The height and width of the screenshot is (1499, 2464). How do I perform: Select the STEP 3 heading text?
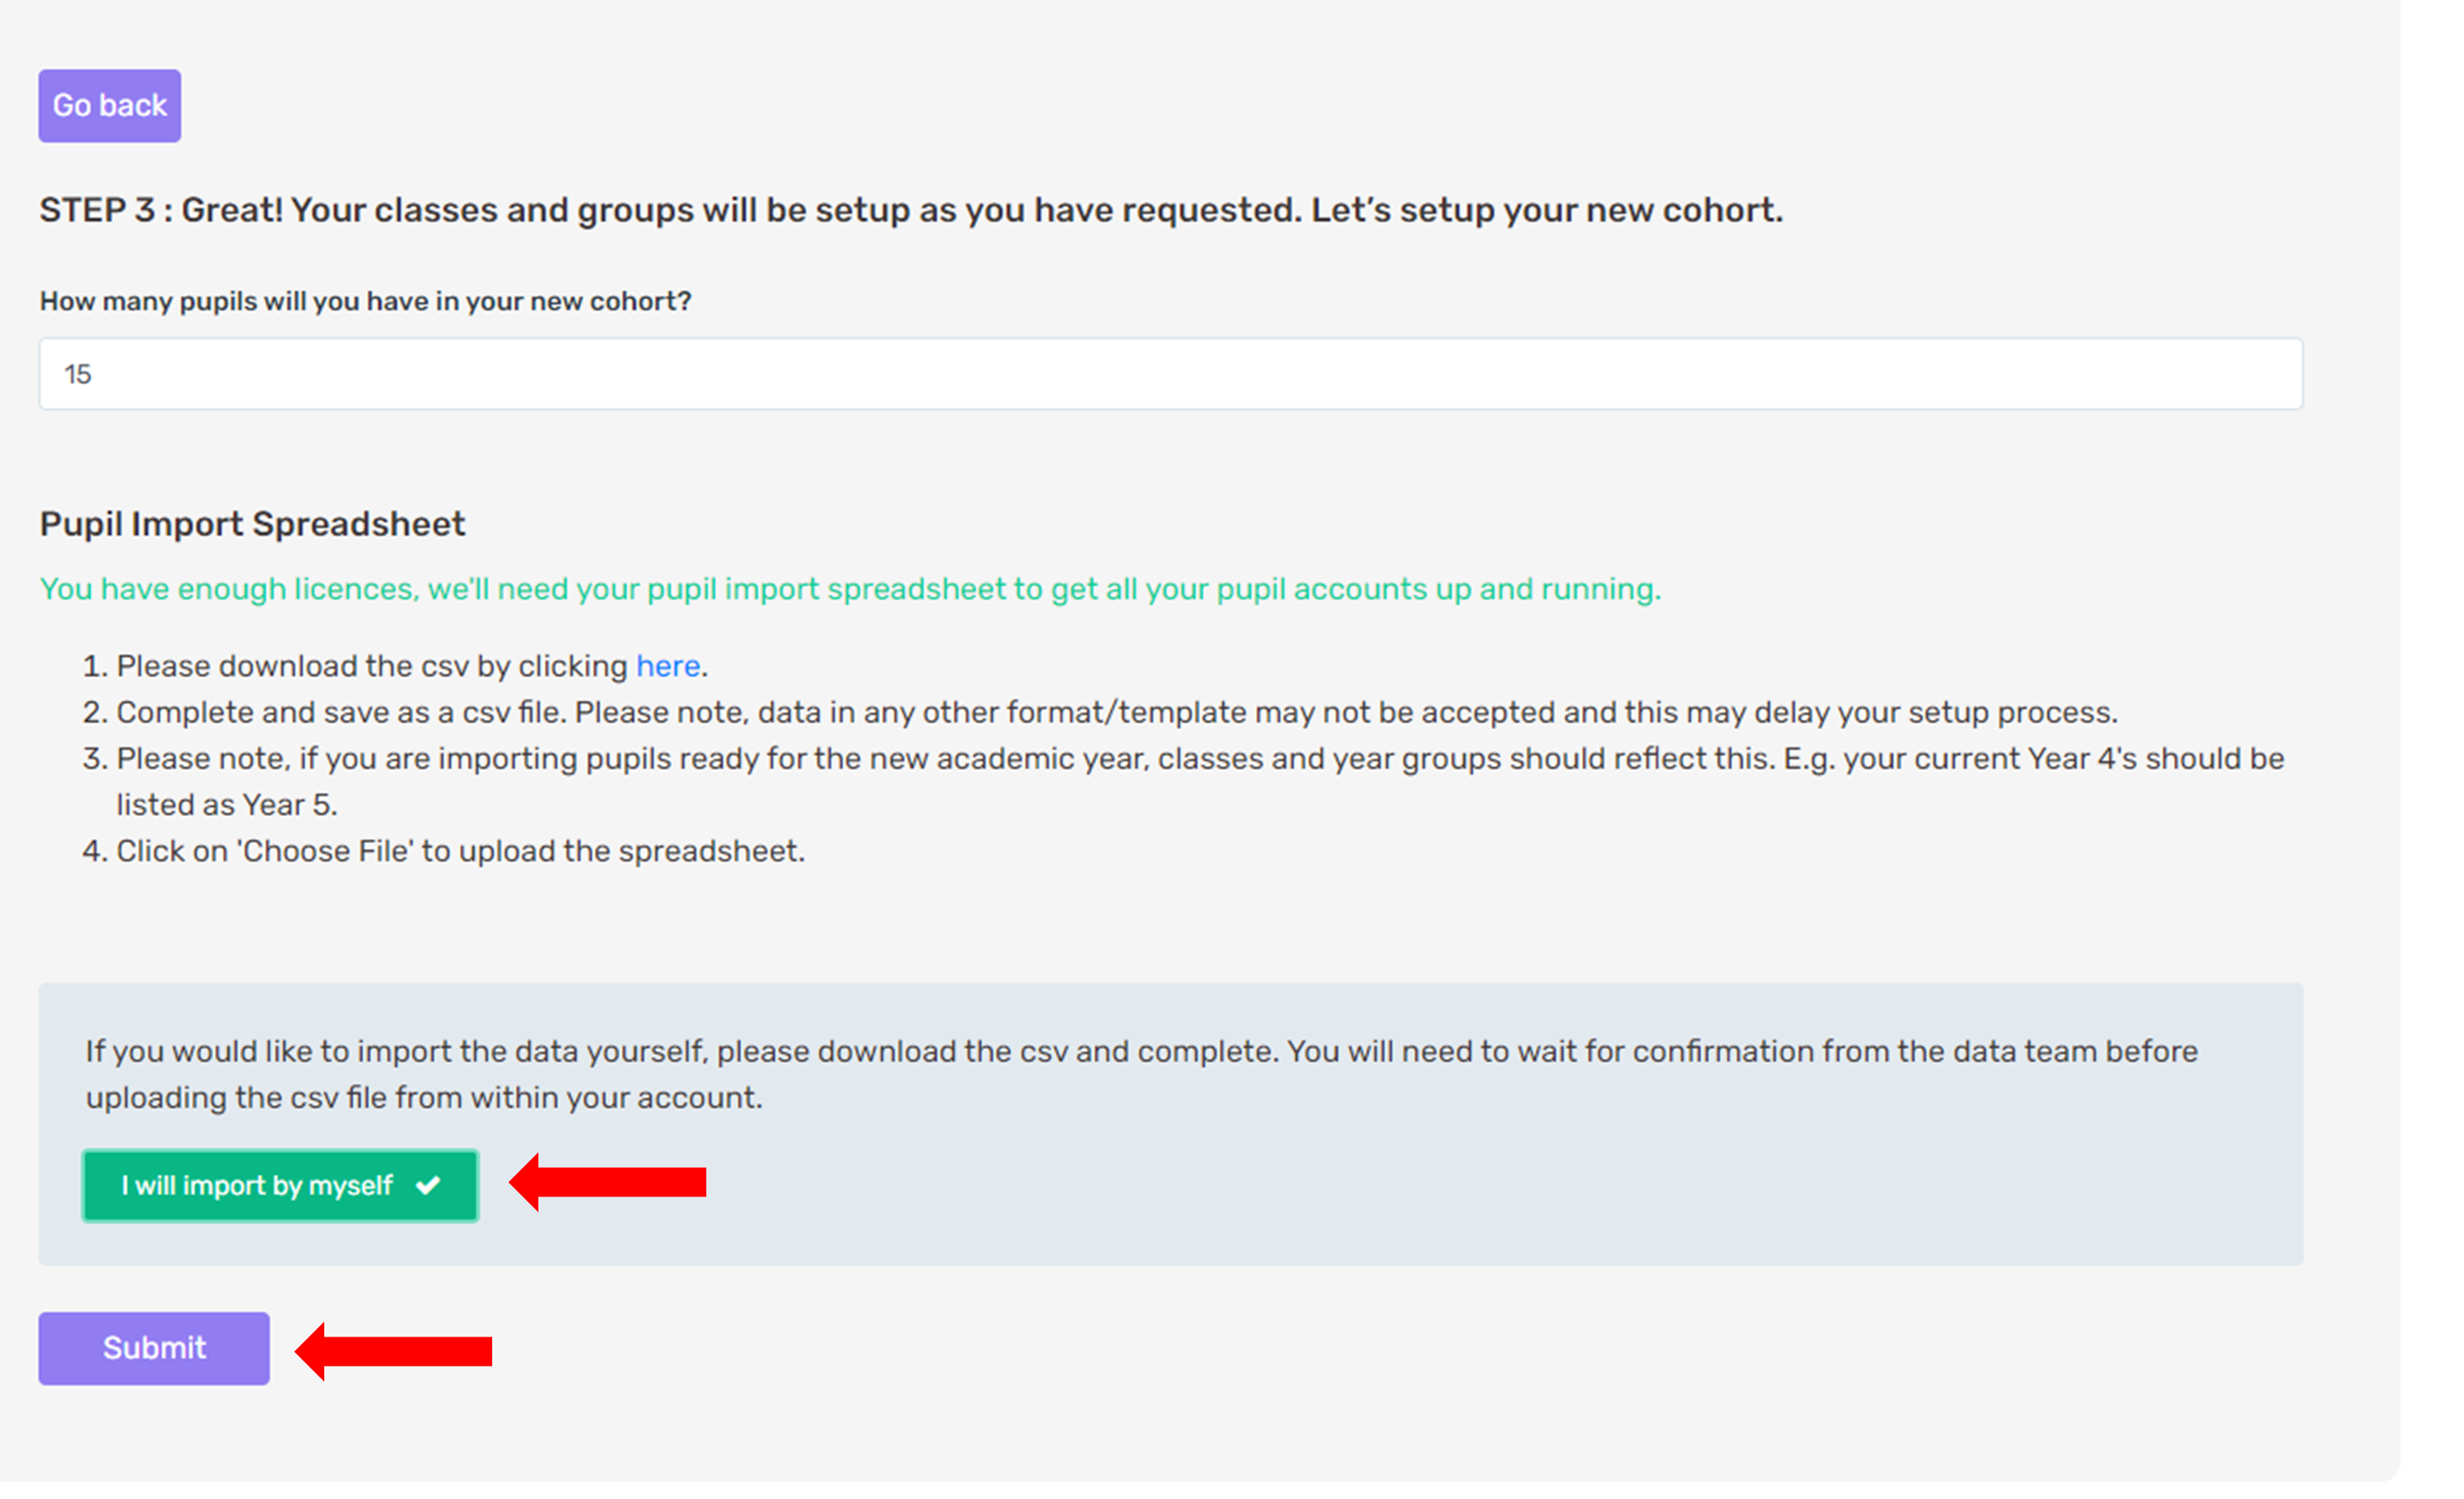pos(911,211)
